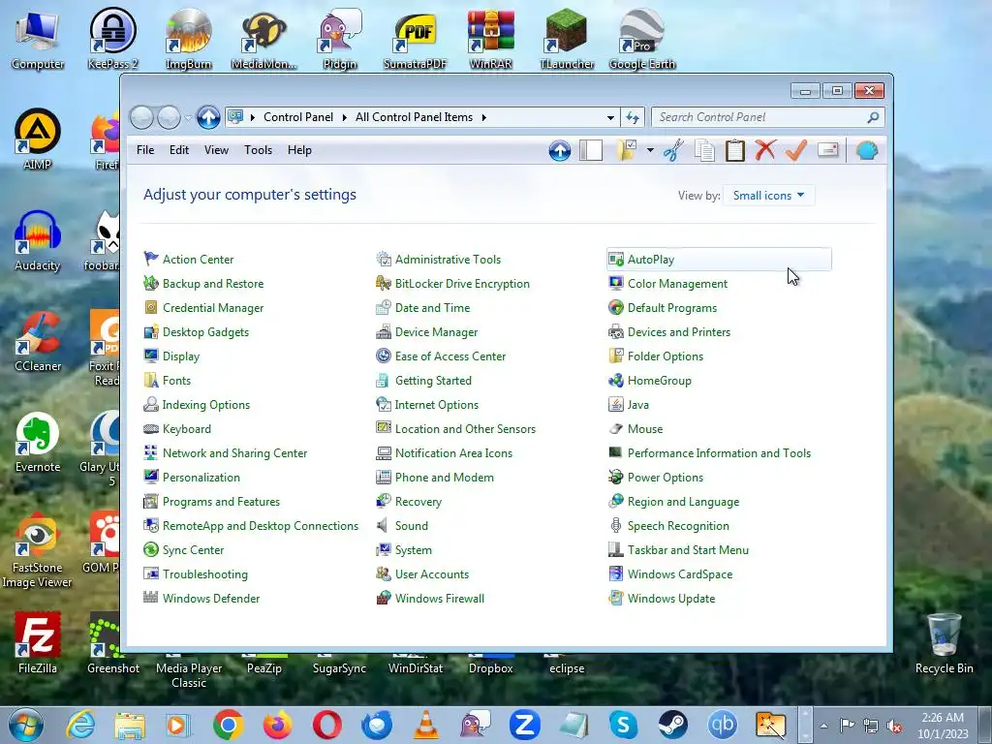Viewport: 992px width, 744px height.
Task: Click the red X Delete toolbar icon
Action: tap(765, 150)
